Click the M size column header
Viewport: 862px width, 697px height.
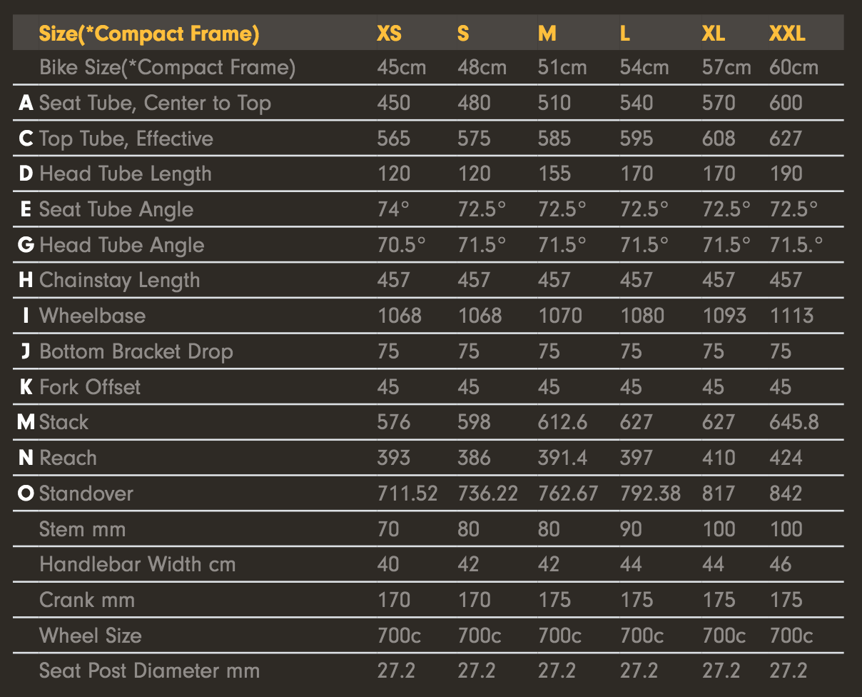pyautogui.click(x=547, y=34)
